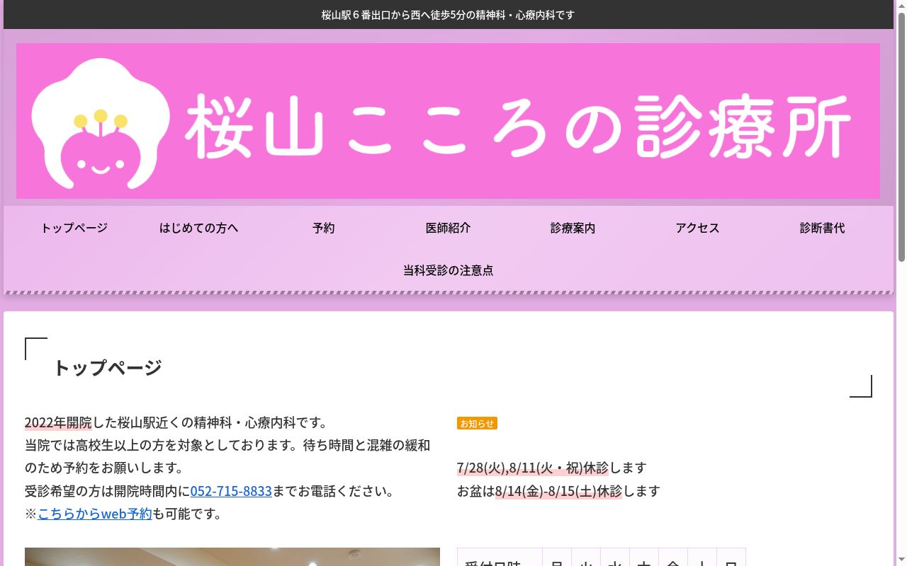Open the はじめての方へ menu item
The width and height of the screenshot is (907, 566).
pyautogui.click(x=199, y=228)
